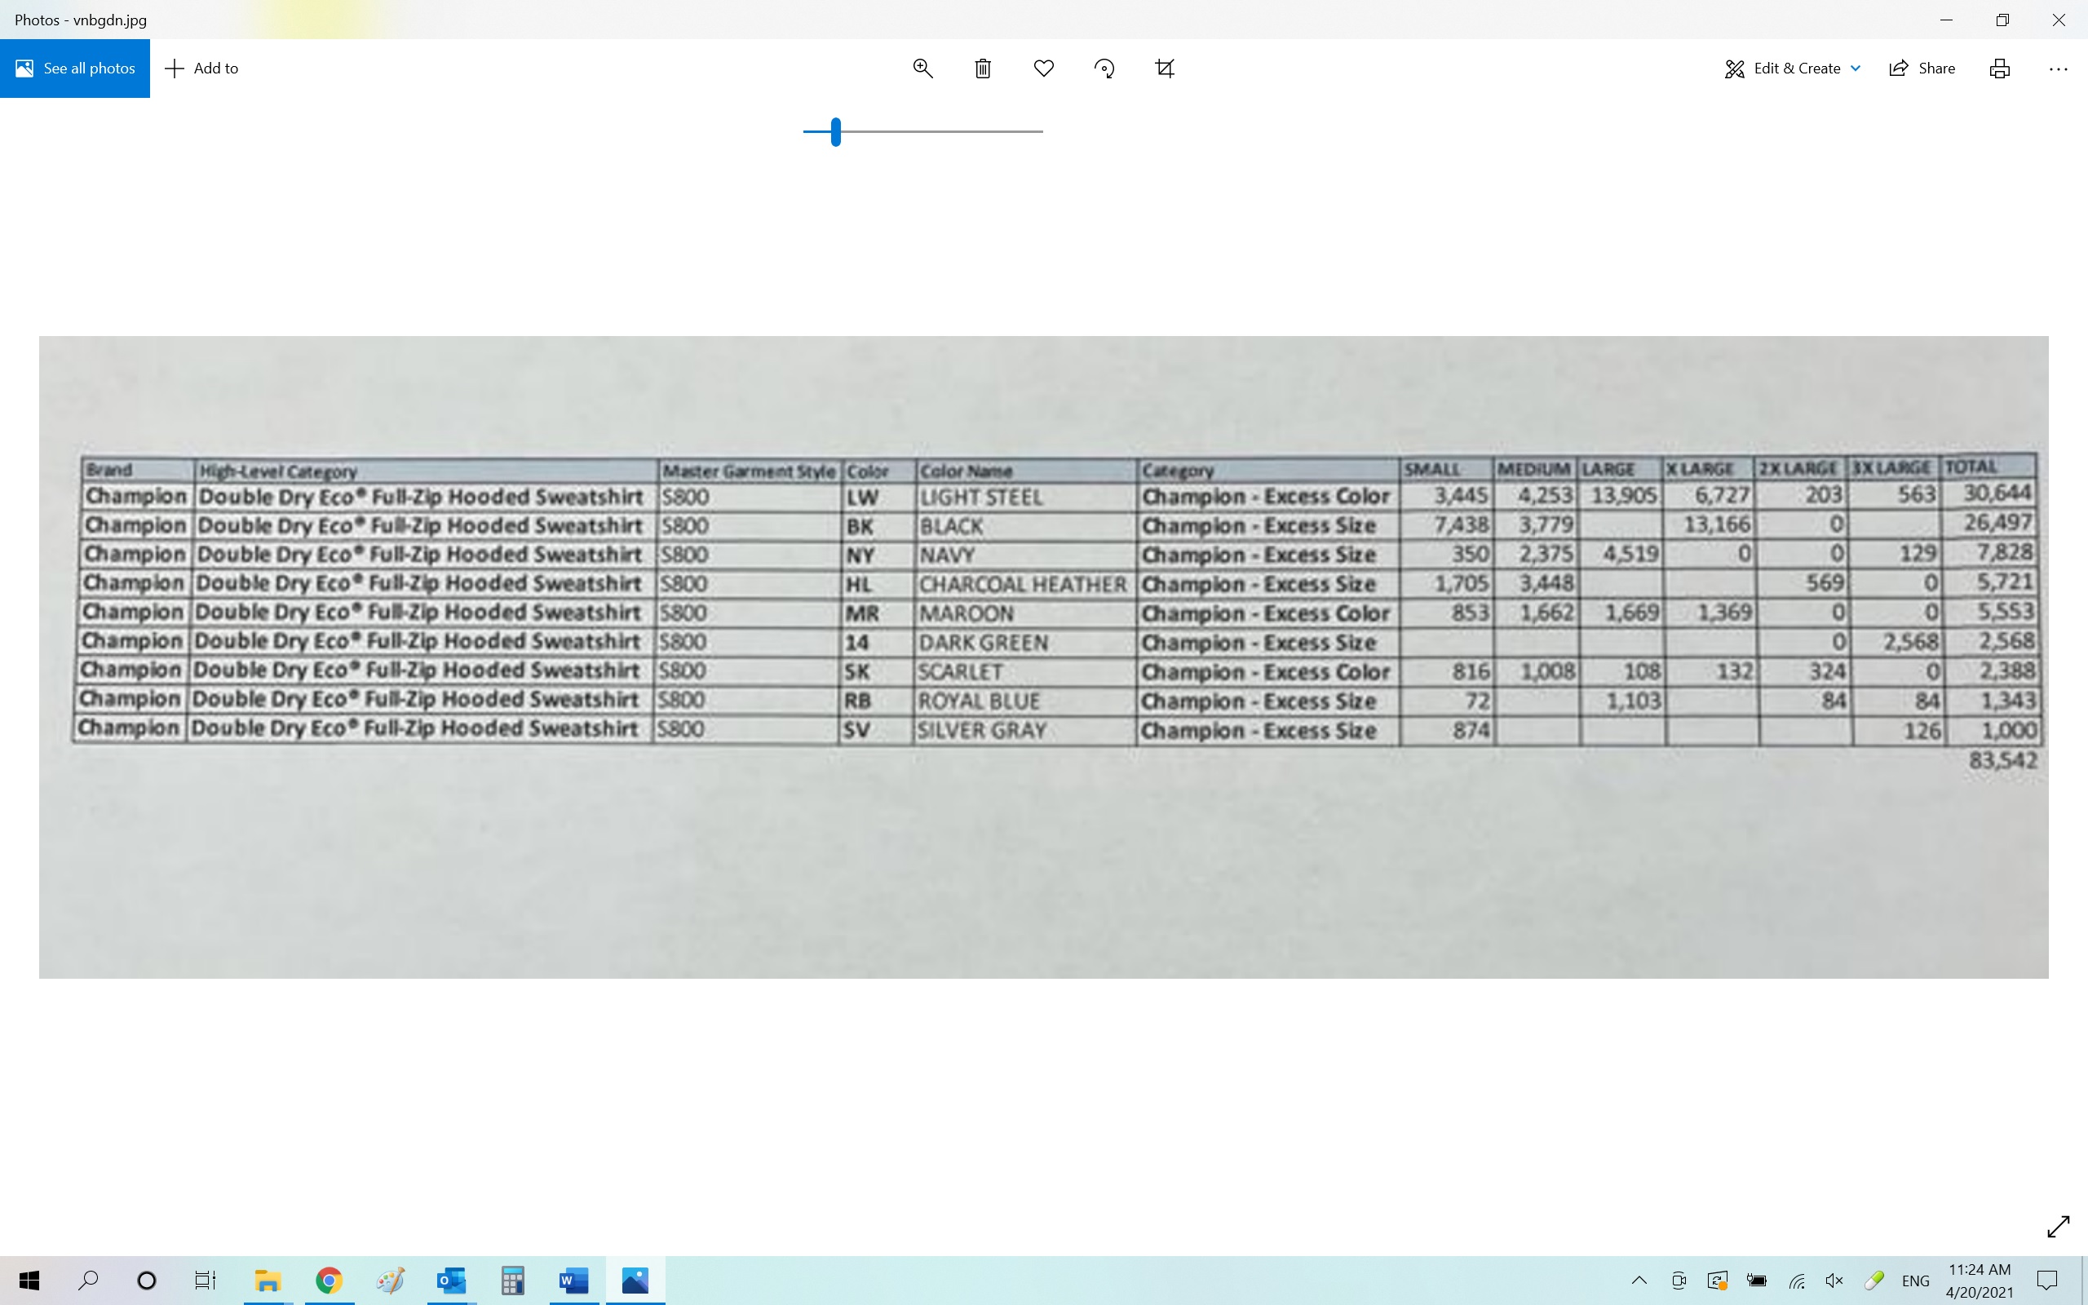The image size is (2088, 1305).
Task: Click Add to button
Action: [202, 69]
